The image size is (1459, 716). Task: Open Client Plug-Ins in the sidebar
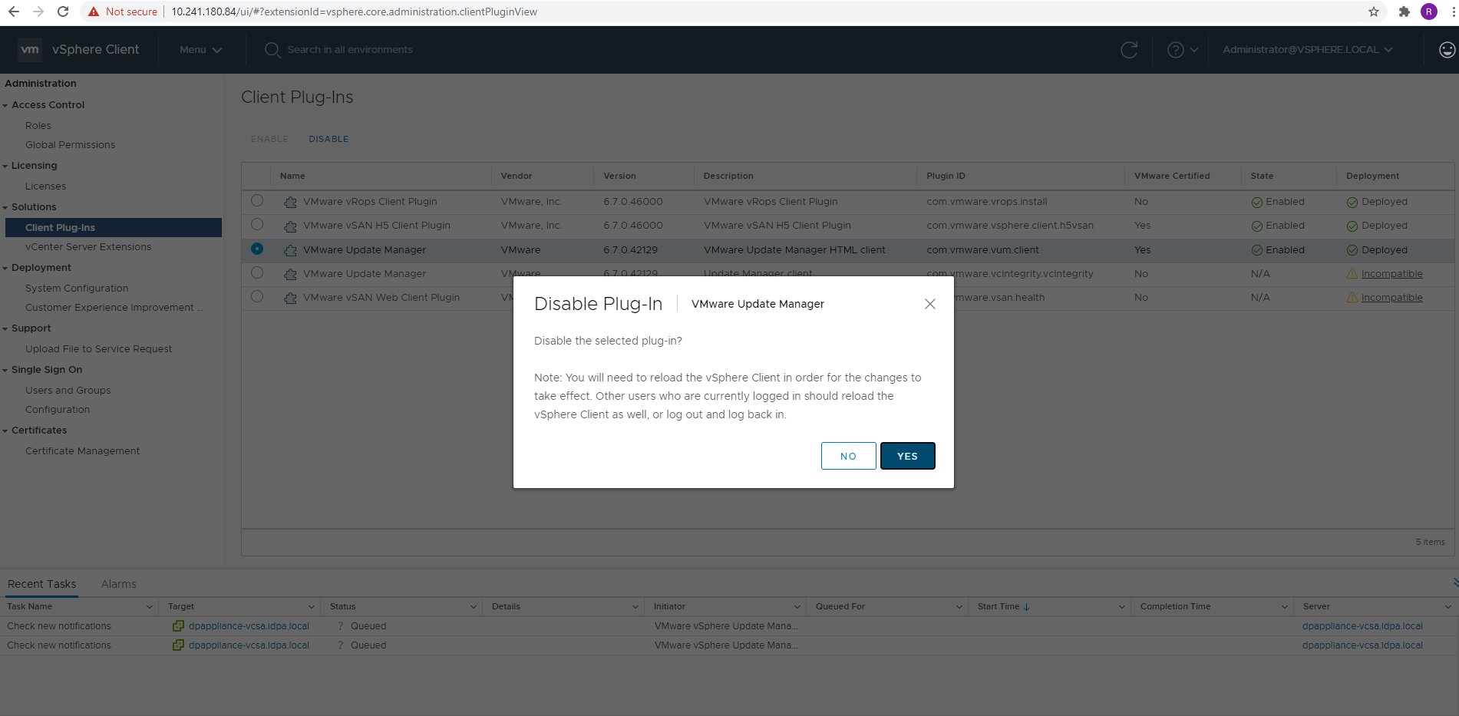pos(113,228)
